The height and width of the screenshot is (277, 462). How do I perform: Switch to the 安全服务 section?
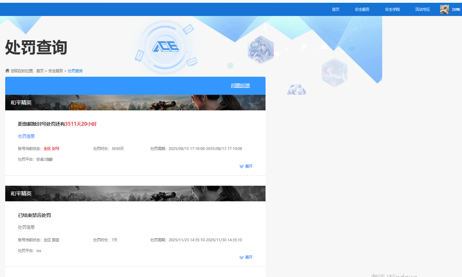(x=362, y=9)
